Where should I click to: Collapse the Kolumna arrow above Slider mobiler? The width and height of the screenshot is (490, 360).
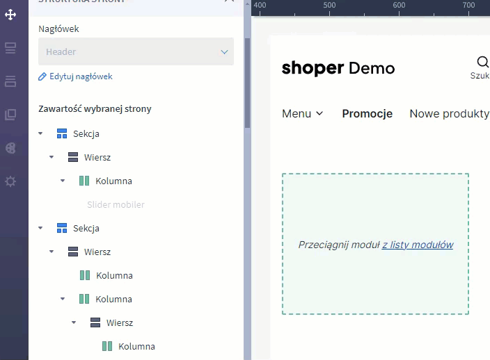pos(63,181)
